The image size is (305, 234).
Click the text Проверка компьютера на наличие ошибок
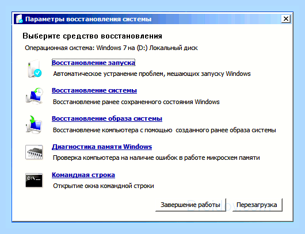(x=156, y=158)
